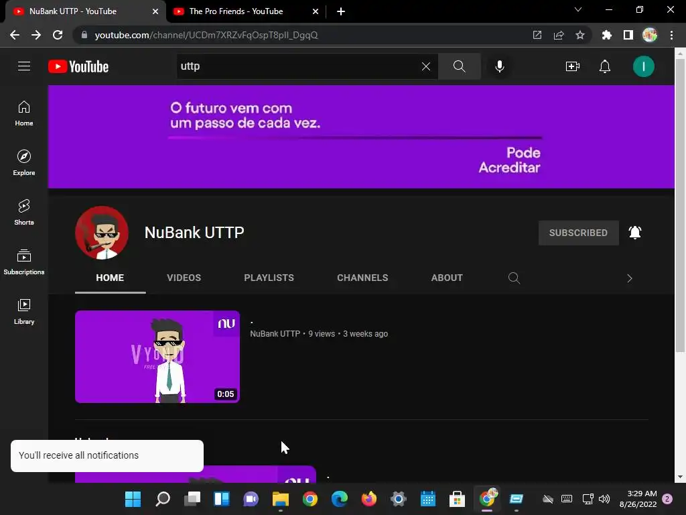This screenshot has width=686, height=515.
Task: Switch to the VIDEOS tab
Action: point(184,278)
